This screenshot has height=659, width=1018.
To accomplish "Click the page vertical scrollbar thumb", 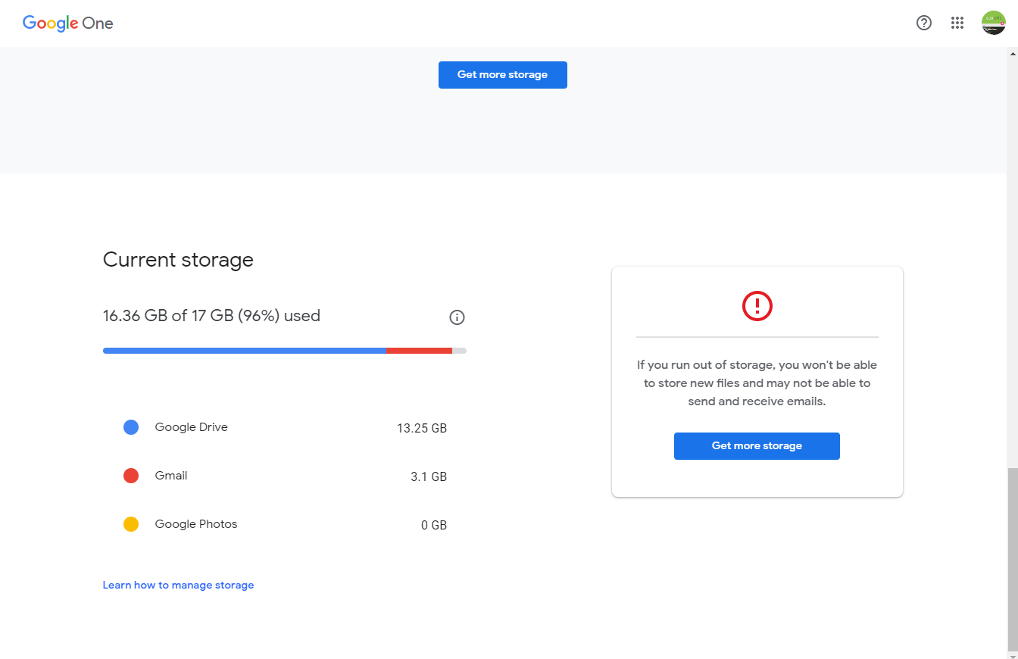I will 1012,561.
